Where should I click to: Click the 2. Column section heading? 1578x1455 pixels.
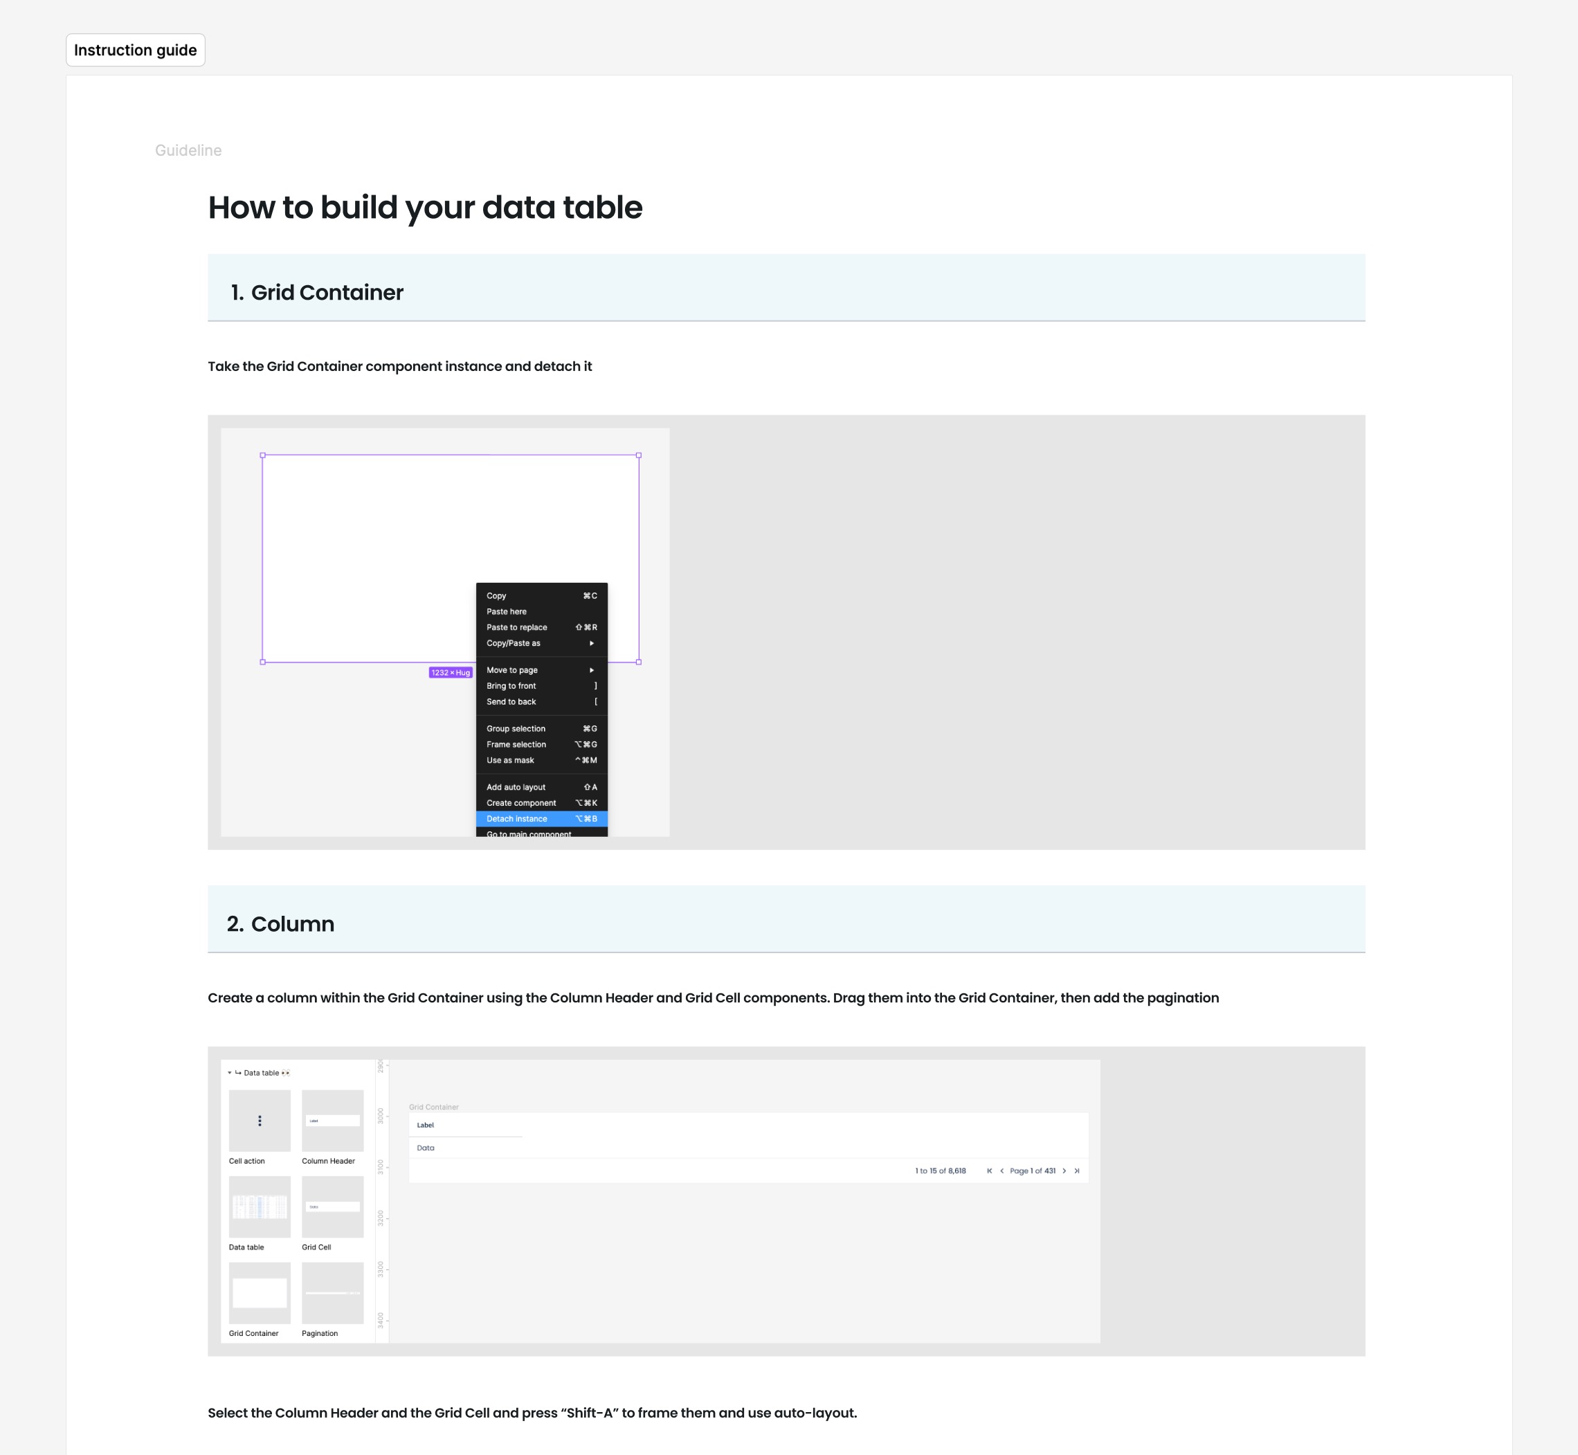tap(280, 924)
